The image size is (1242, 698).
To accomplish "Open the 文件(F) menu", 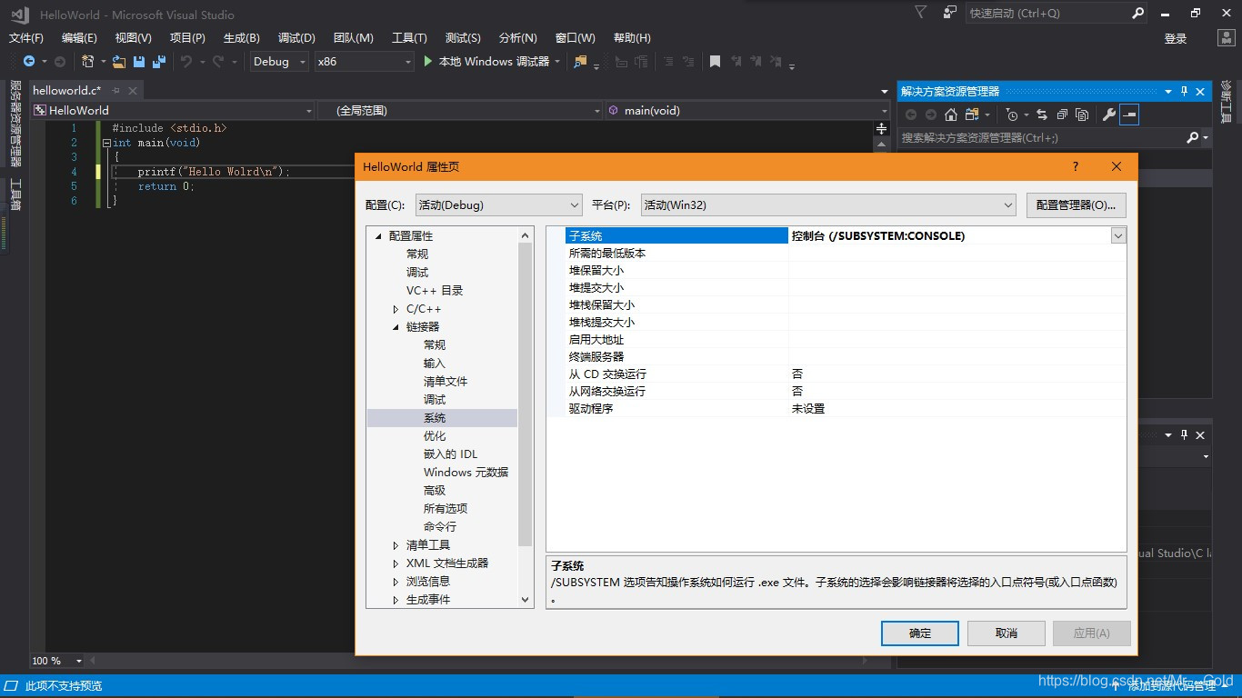I will click(x=26, y=38).
